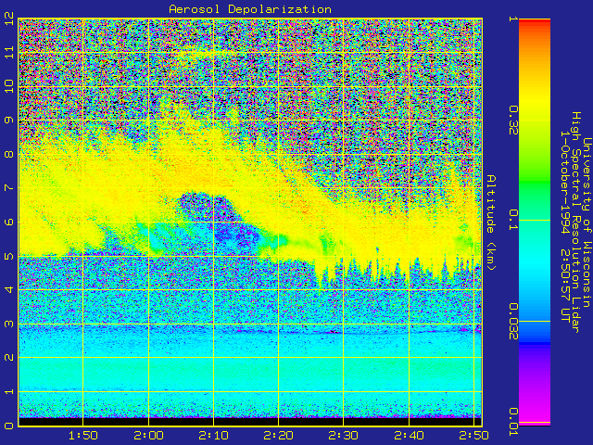Screen dimensions: 593x445
Task: Click the colorbar value 0.32 label
Action: pyautogui.click(x=513, y=121)
